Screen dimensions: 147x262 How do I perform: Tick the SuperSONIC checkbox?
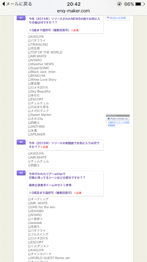29,68
